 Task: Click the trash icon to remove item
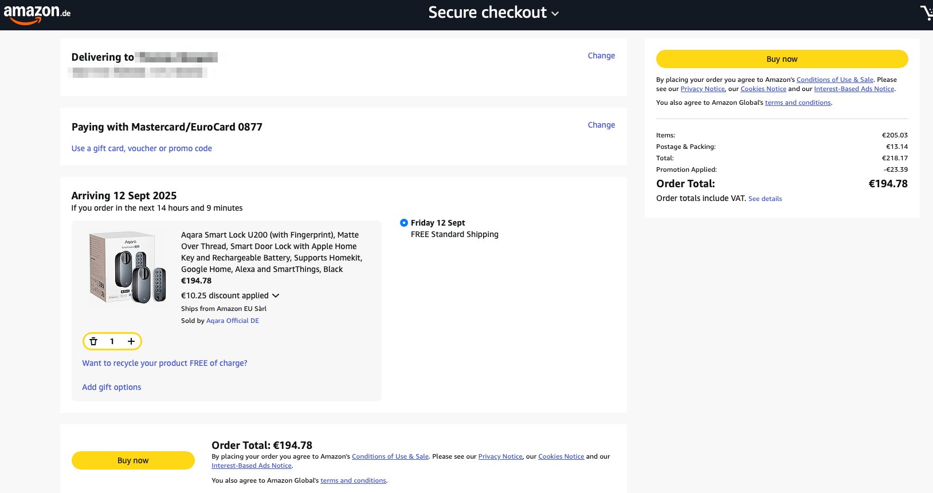click(x=93, y=341)
